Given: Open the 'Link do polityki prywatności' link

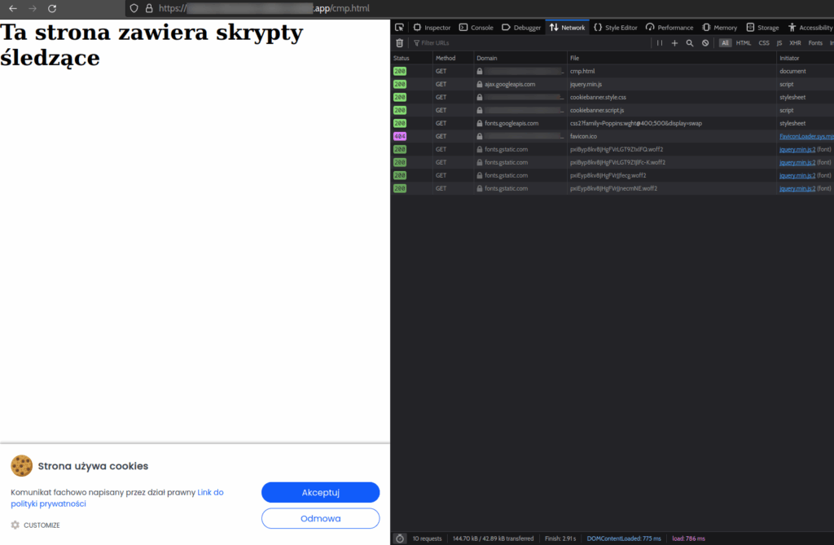Looking at the screenshot, I should click(117, 499).
